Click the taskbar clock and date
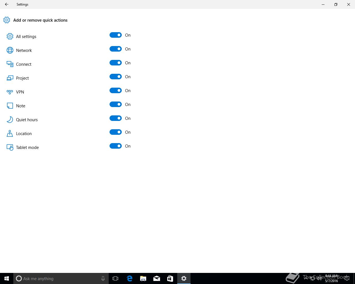Screen dimensions: 355x284 coord(331,278)
